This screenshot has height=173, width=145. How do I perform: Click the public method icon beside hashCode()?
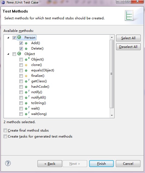[x=26, y=87]
